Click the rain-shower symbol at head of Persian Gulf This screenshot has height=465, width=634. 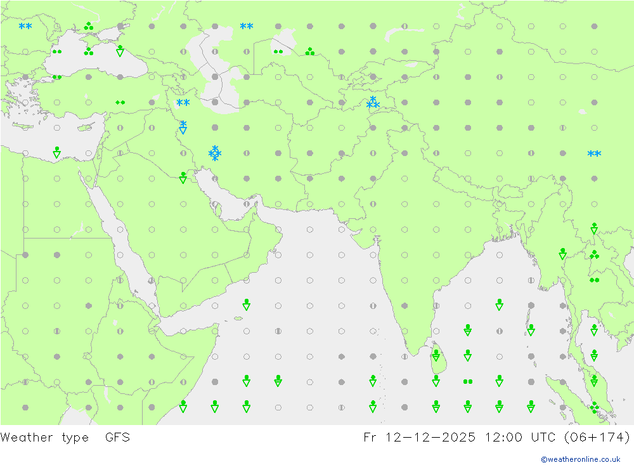tap(183, 178)
